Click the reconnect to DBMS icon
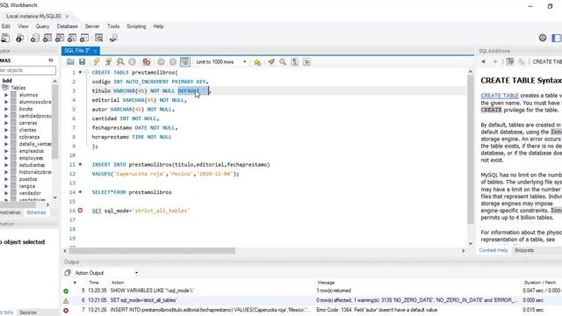Viewport: 562px width, 316px height. (113, 38)
